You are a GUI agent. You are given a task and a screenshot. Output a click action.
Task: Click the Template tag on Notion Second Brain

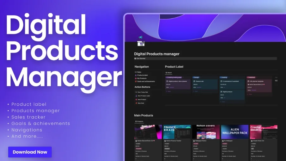point(138,149)
